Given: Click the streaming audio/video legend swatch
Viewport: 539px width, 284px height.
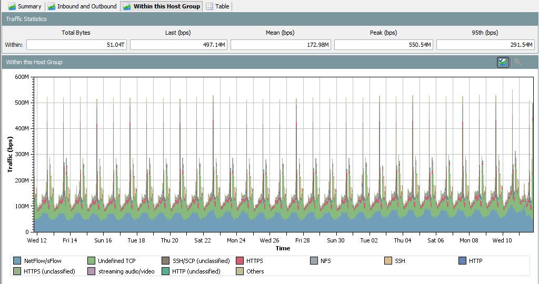Looking at the screenshot, I should click(x=91, y=271).
